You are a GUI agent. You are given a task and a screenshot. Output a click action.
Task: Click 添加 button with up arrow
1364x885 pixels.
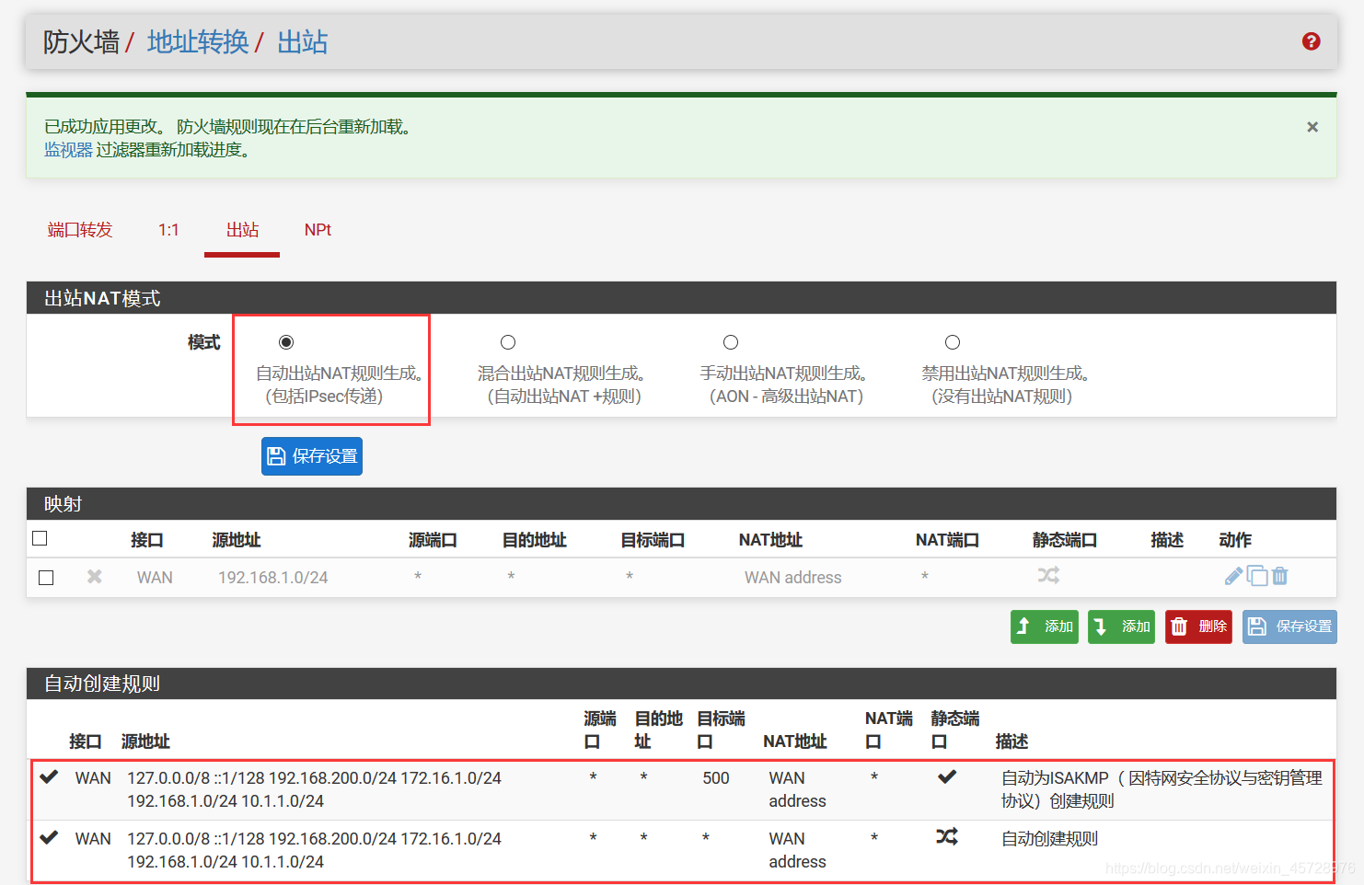point(1045,626)
